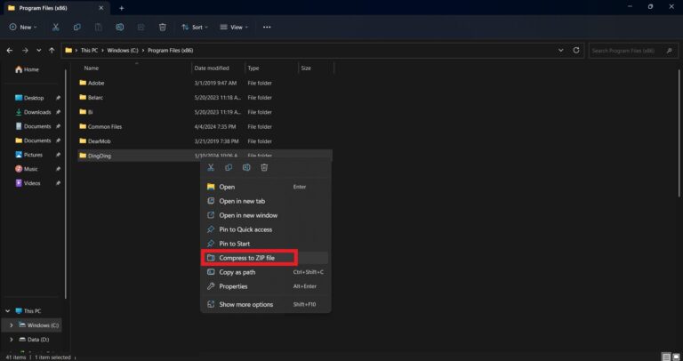Click Windows (C:) in the breadcrumb path

coord(123,51)
